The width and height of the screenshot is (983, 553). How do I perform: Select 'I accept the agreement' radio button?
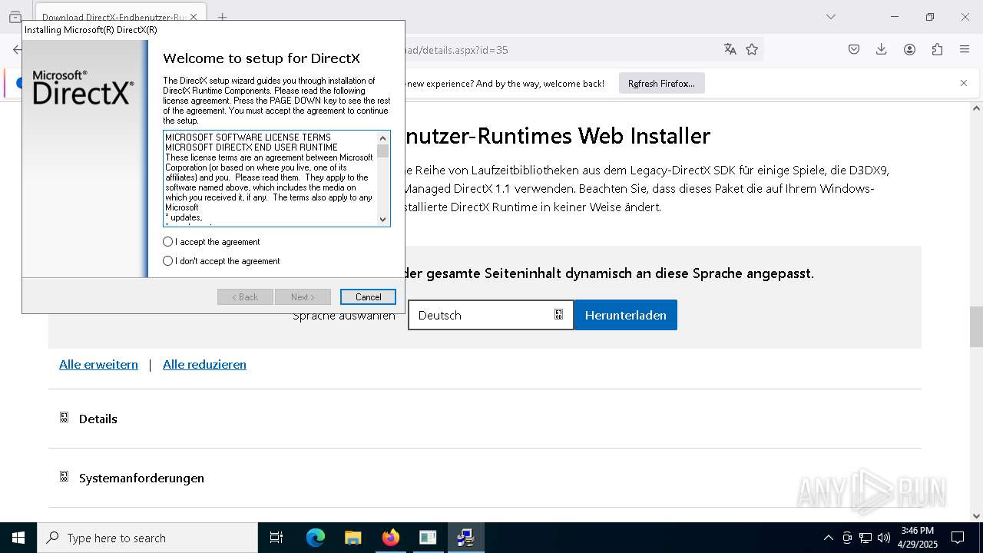tap(167, 242)
